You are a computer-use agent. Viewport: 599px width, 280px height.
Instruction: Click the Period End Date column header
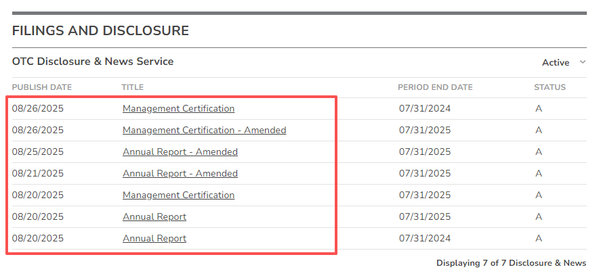435,87
